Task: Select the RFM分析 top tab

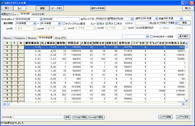Action: pyautogui.click(x=25, y=14)
